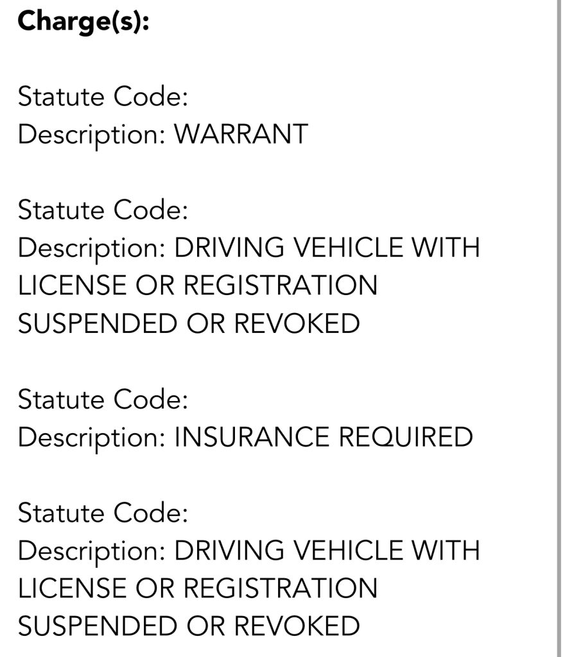Click the second charge's SUSPENDED OR REVOKED line
Image resolution: width=565 pixels, height=657 pixels.
click(189, 323)
